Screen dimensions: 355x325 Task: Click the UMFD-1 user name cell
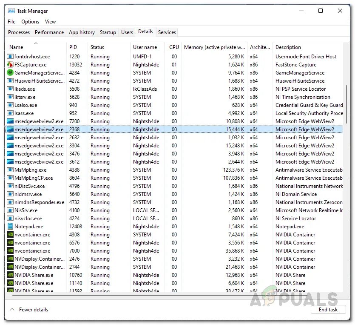(x=142, y=57)
